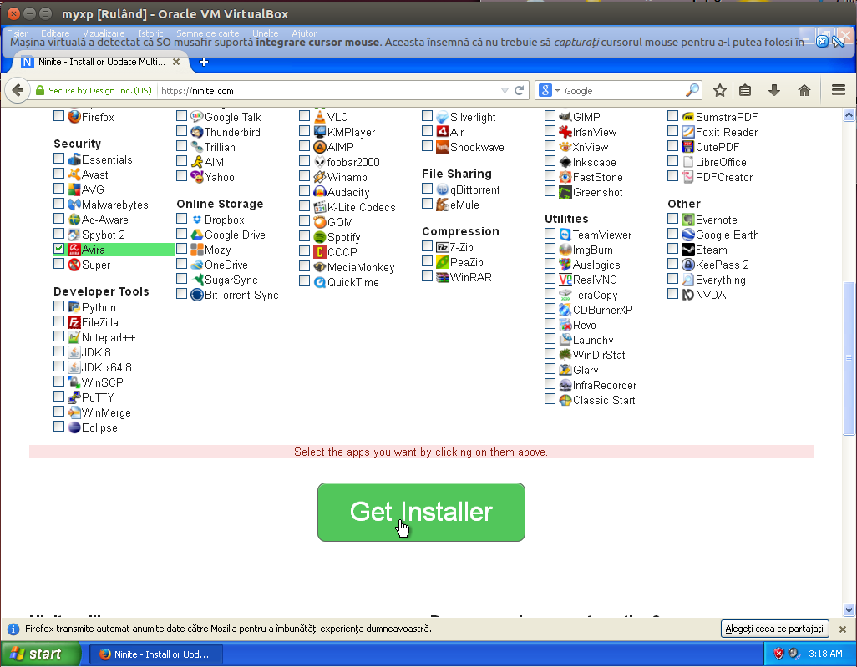This screenshot has width=857, height=667.
Task: Reload the page with the refresh icon
Action: coord(520,90)
